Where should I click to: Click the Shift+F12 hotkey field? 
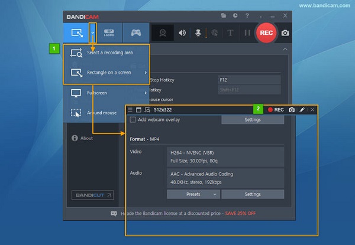249,90
